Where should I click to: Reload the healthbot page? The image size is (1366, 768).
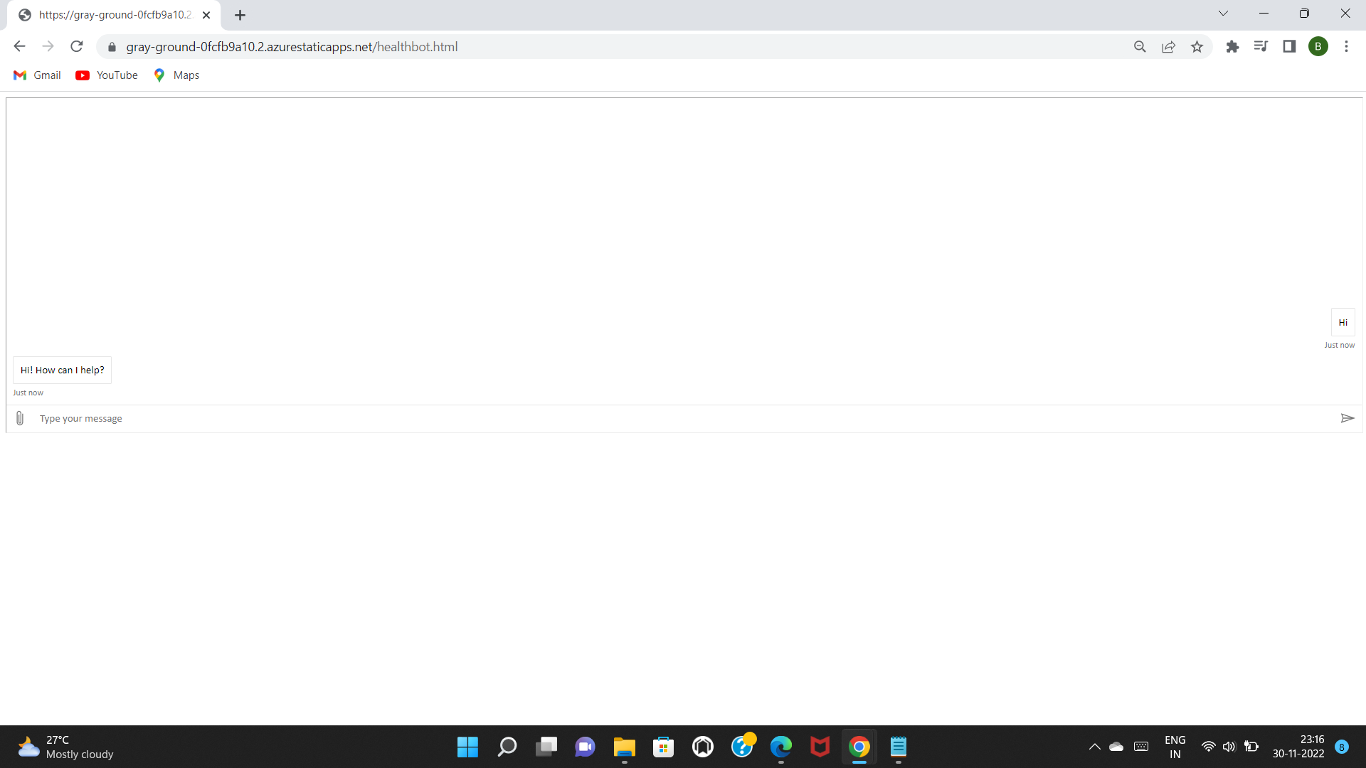tap(77, 46)
